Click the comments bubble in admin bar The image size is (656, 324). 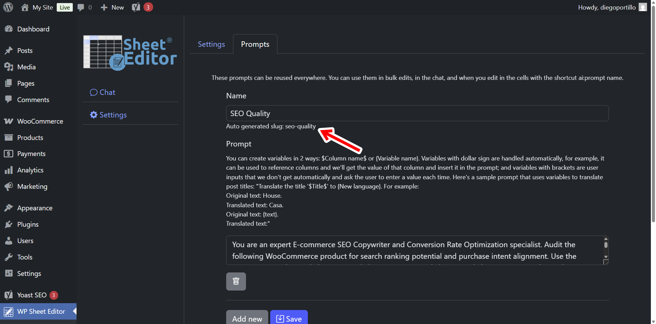click(81, 8)
